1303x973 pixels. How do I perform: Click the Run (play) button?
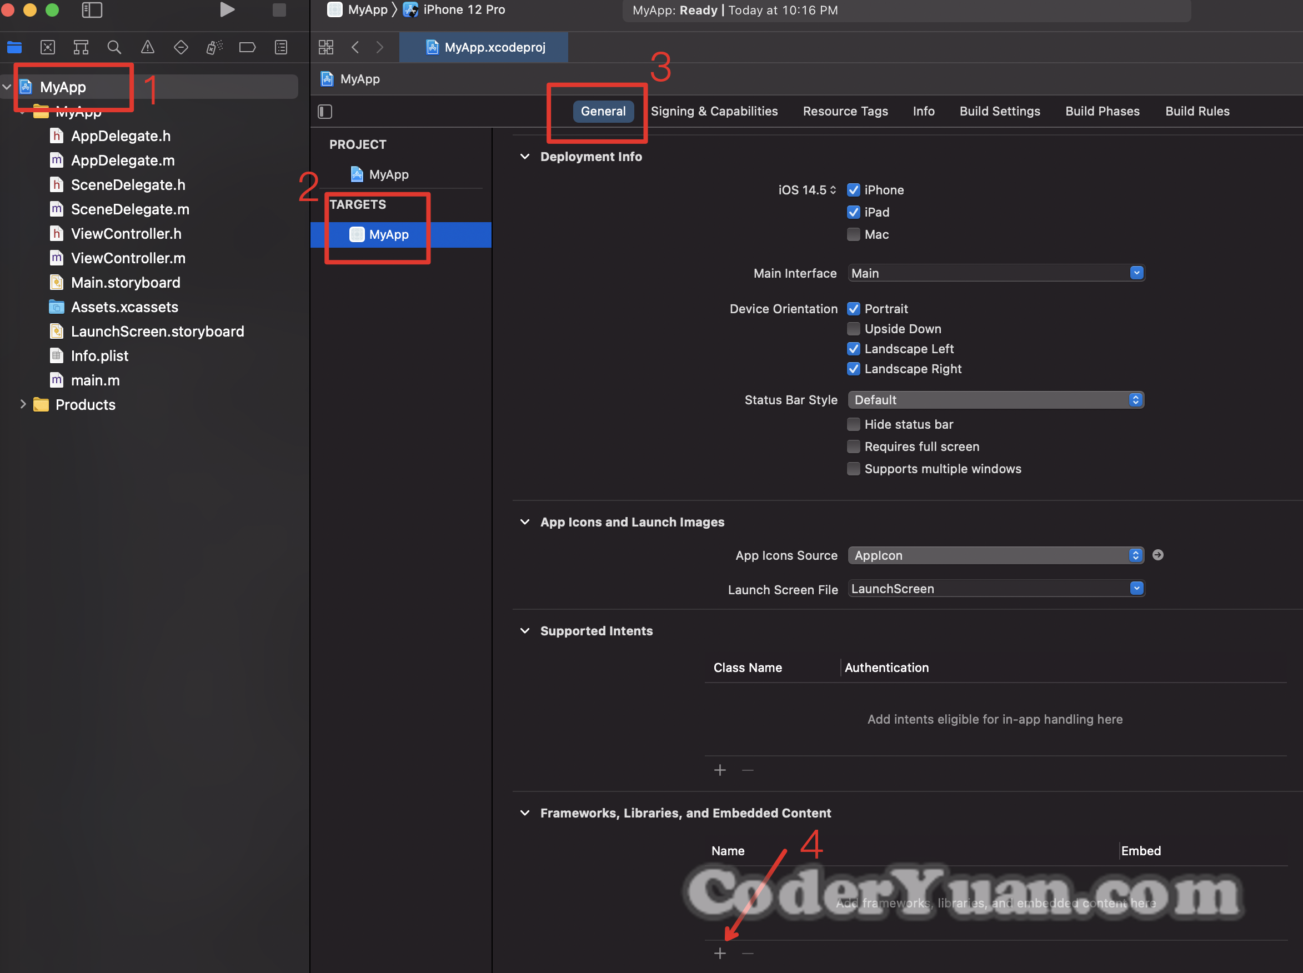pos(227,9)
